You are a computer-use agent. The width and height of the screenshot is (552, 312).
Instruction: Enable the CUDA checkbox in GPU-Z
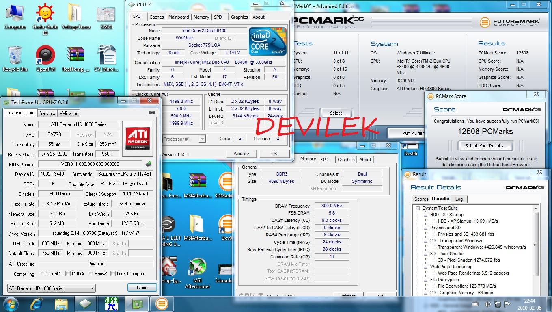pos(68,274)
